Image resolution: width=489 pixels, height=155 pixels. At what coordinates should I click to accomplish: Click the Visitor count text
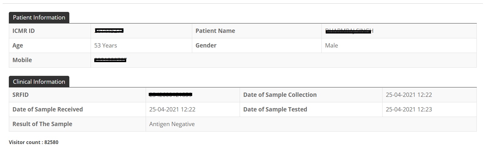pos(33,142)
